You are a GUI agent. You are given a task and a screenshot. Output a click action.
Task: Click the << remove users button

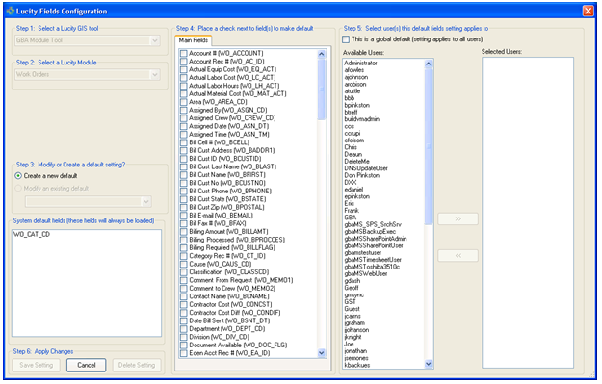tap(458, 255)
